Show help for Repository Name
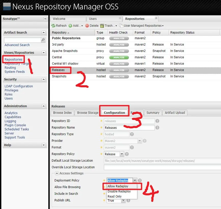The height and width of the screenshot is (209, 221). tap(157, 128)
